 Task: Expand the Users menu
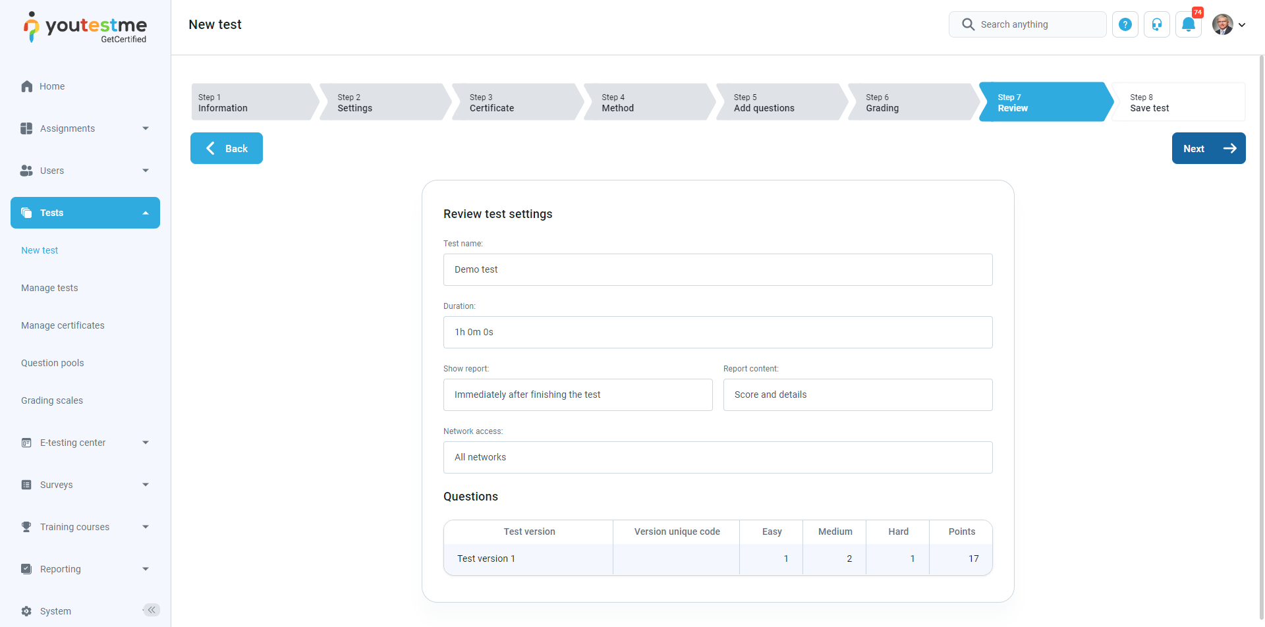pos(85,171)
